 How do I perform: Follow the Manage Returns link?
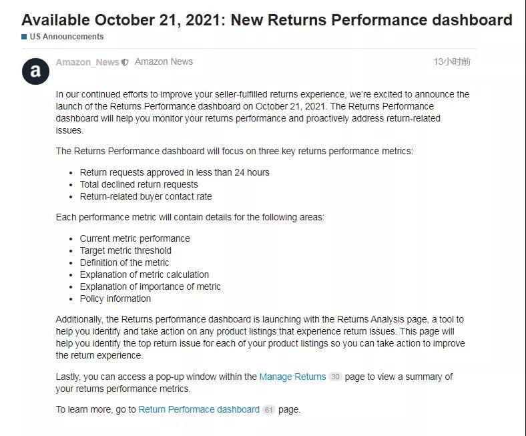click(x=292, y=377)
